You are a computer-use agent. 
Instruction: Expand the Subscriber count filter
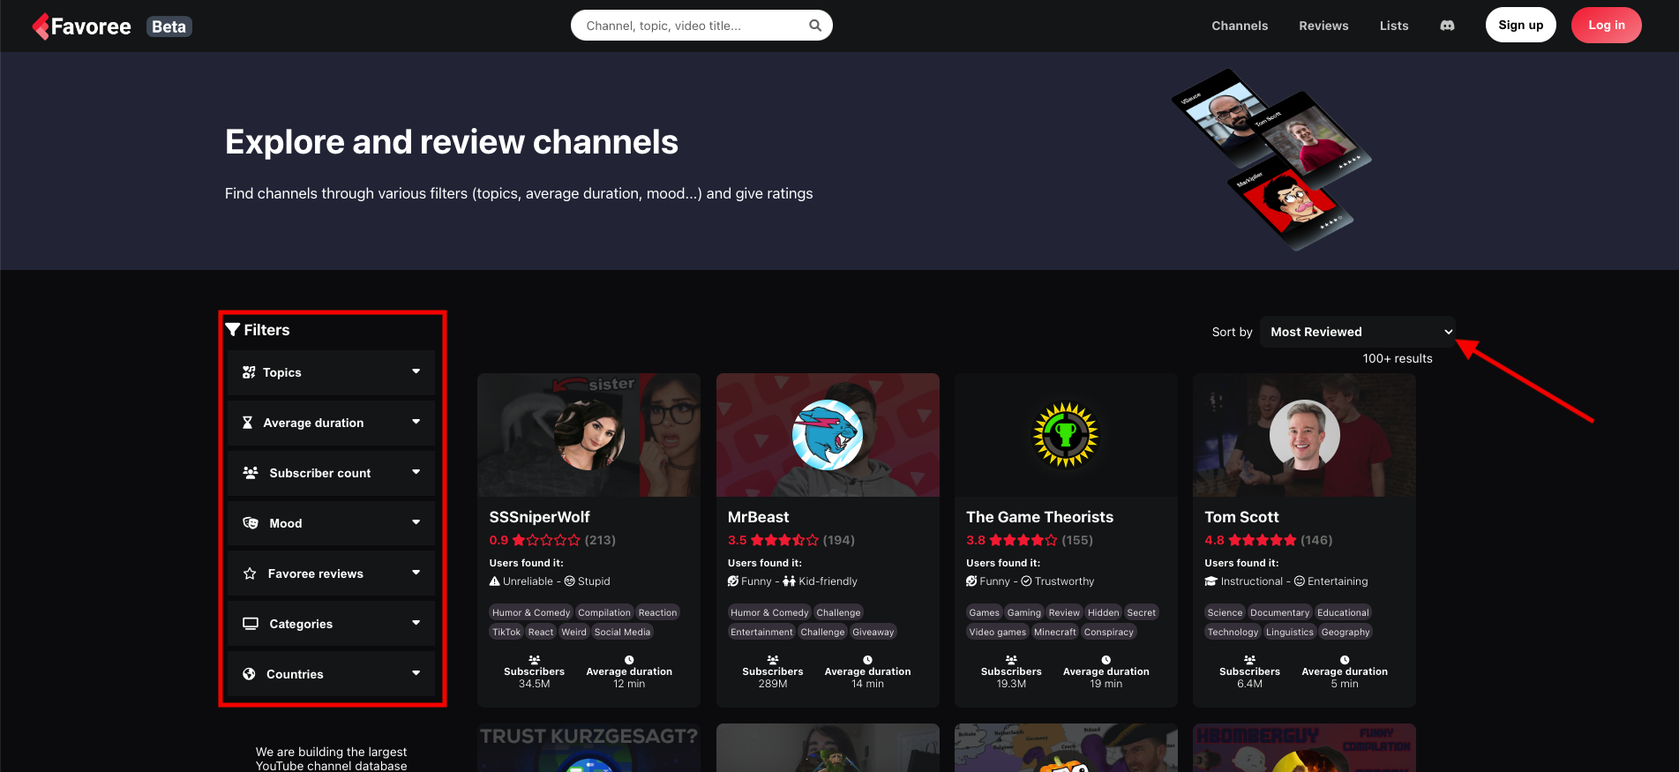331,473
